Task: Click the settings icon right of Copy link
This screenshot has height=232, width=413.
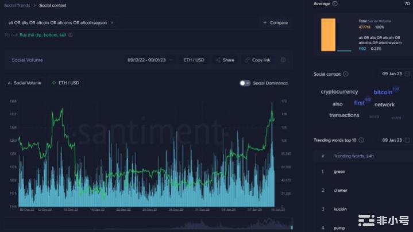Action: point(283,60)
